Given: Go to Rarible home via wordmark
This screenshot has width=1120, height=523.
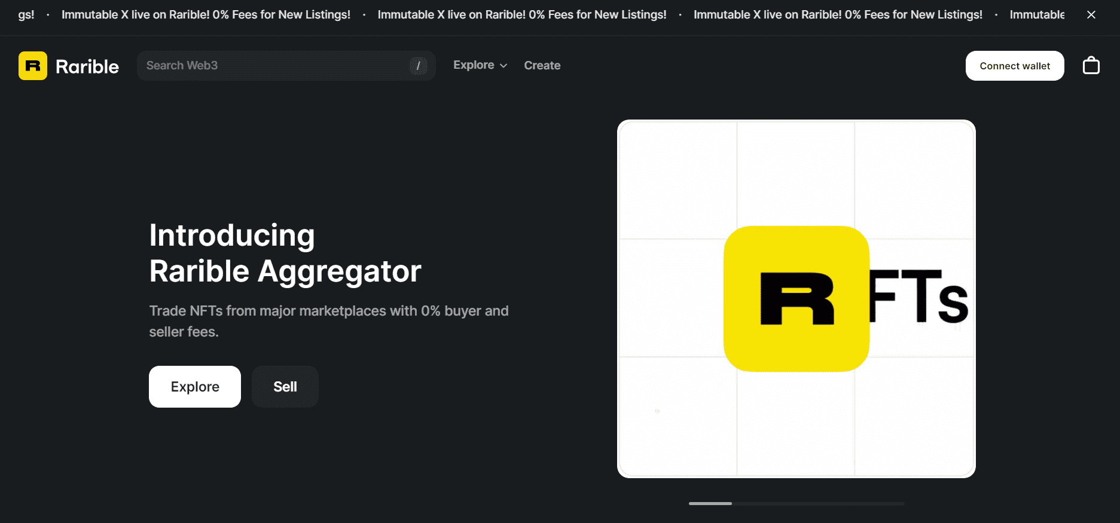Looking at the screenshot, I should (87, 66).
